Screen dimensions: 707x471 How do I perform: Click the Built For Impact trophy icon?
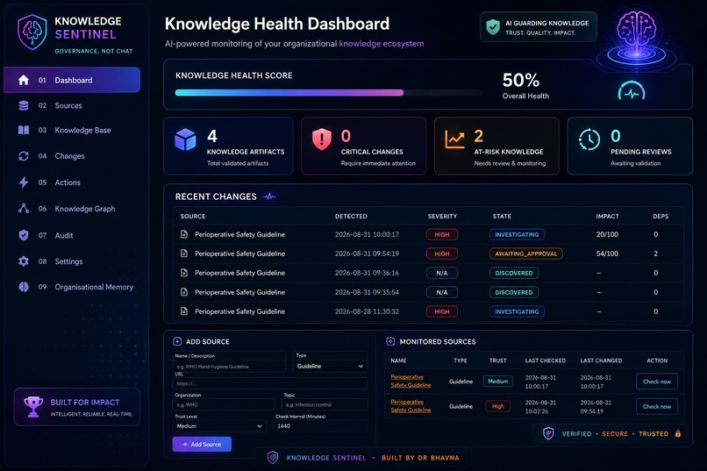[33, 407]
